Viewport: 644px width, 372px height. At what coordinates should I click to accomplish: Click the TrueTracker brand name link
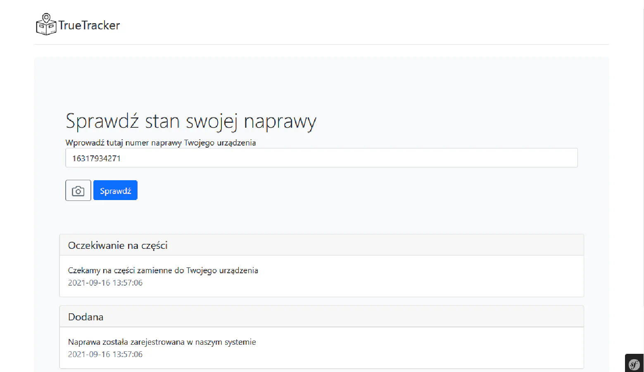pos(89,25)
